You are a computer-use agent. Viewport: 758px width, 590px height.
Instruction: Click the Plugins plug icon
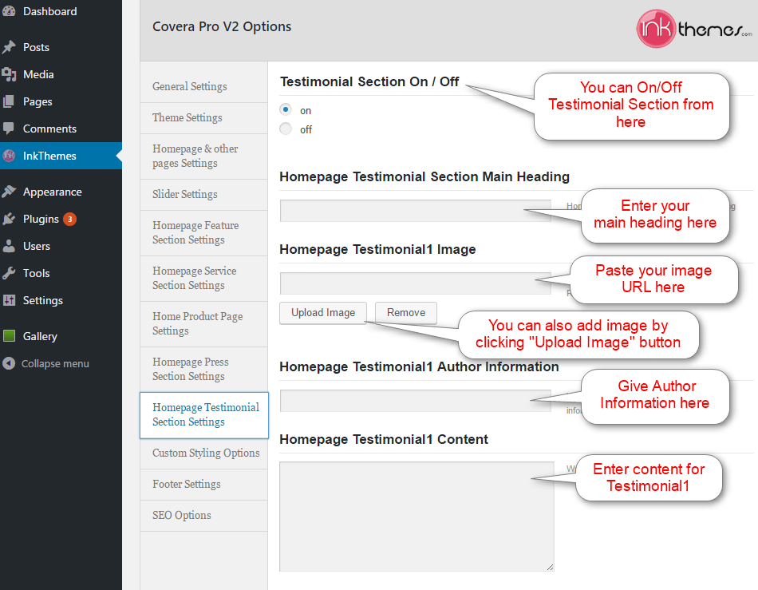[9, 219]
